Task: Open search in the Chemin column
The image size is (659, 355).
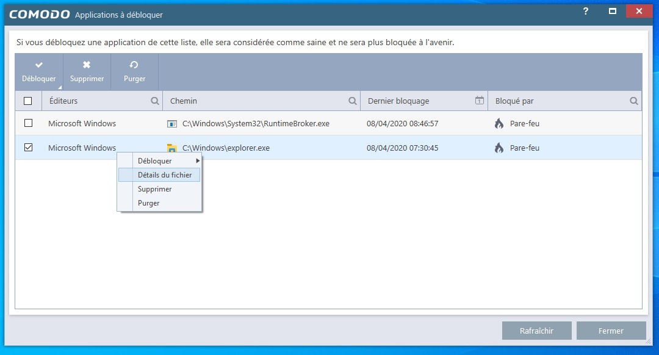Action: [x=352, y=101]
